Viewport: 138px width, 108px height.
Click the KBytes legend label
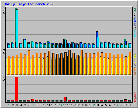(135, 97)
